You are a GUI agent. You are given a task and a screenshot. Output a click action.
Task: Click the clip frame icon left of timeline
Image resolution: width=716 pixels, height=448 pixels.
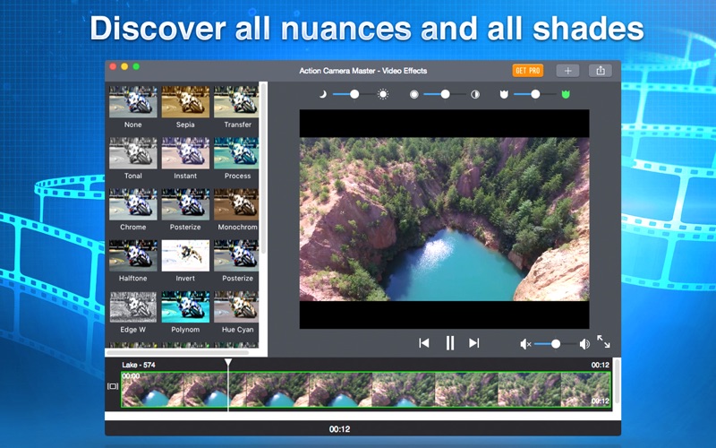(x=113, y=386)
